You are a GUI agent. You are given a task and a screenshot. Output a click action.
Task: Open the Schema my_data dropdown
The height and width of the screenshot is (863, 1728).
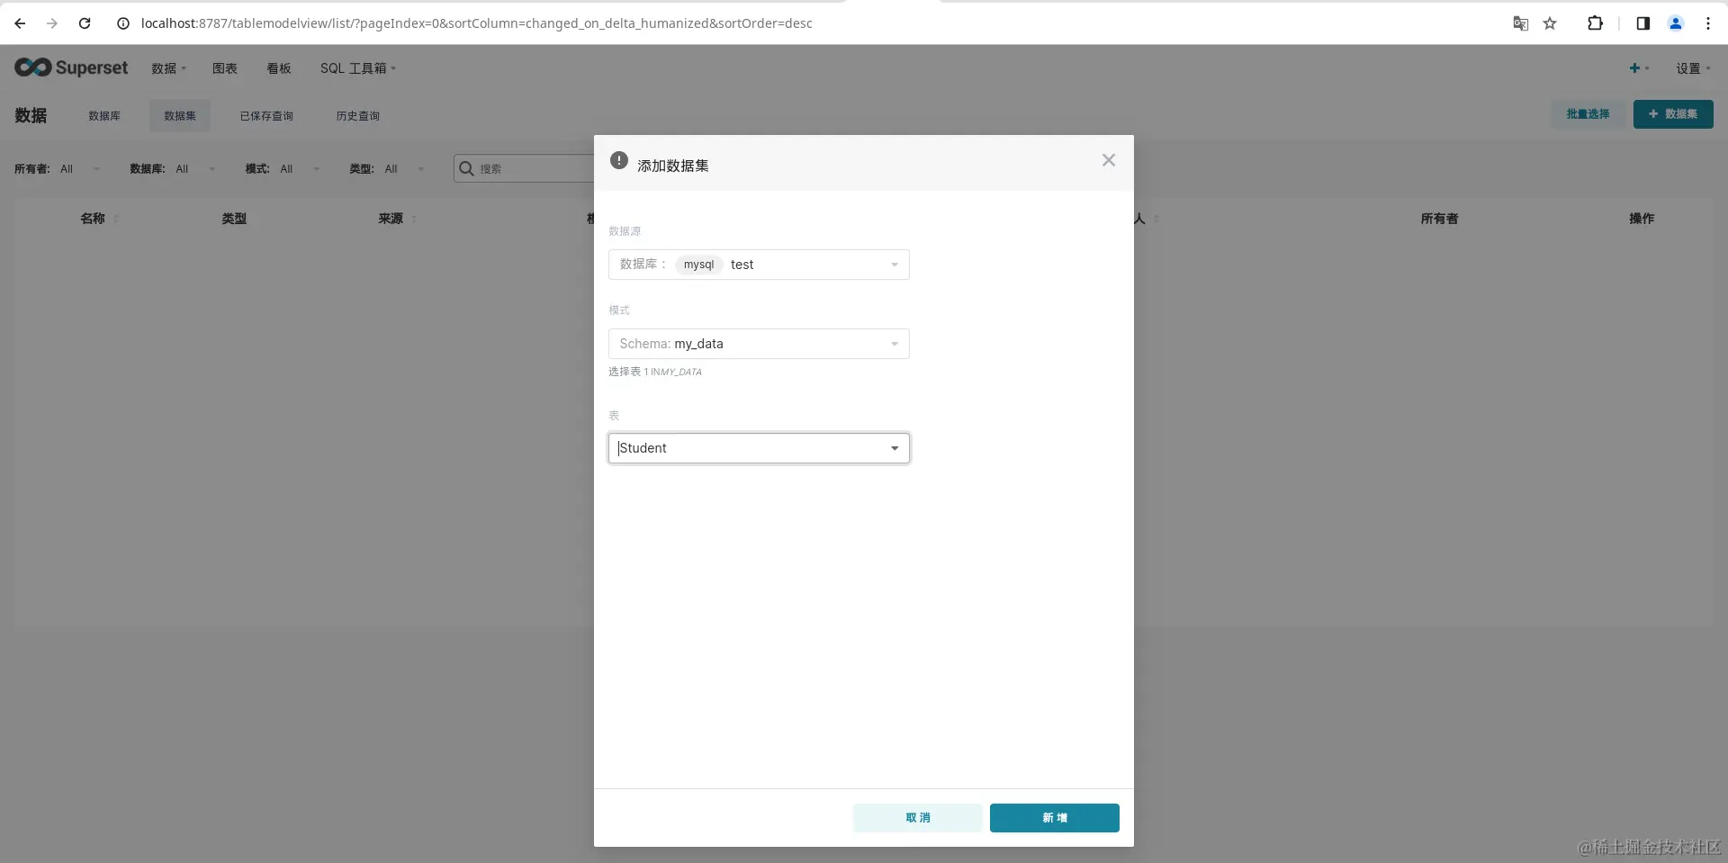(x=759, y=344)
